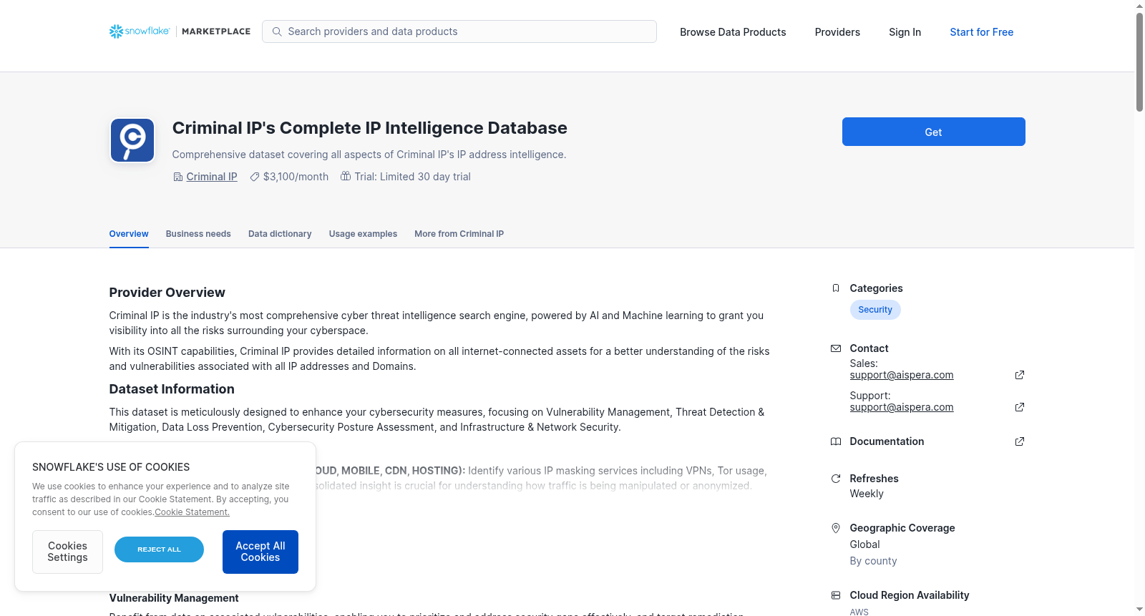This screenshot has width=1145, height=616.
Task: Open Support email external link icon
Action: pos(1020,407)
